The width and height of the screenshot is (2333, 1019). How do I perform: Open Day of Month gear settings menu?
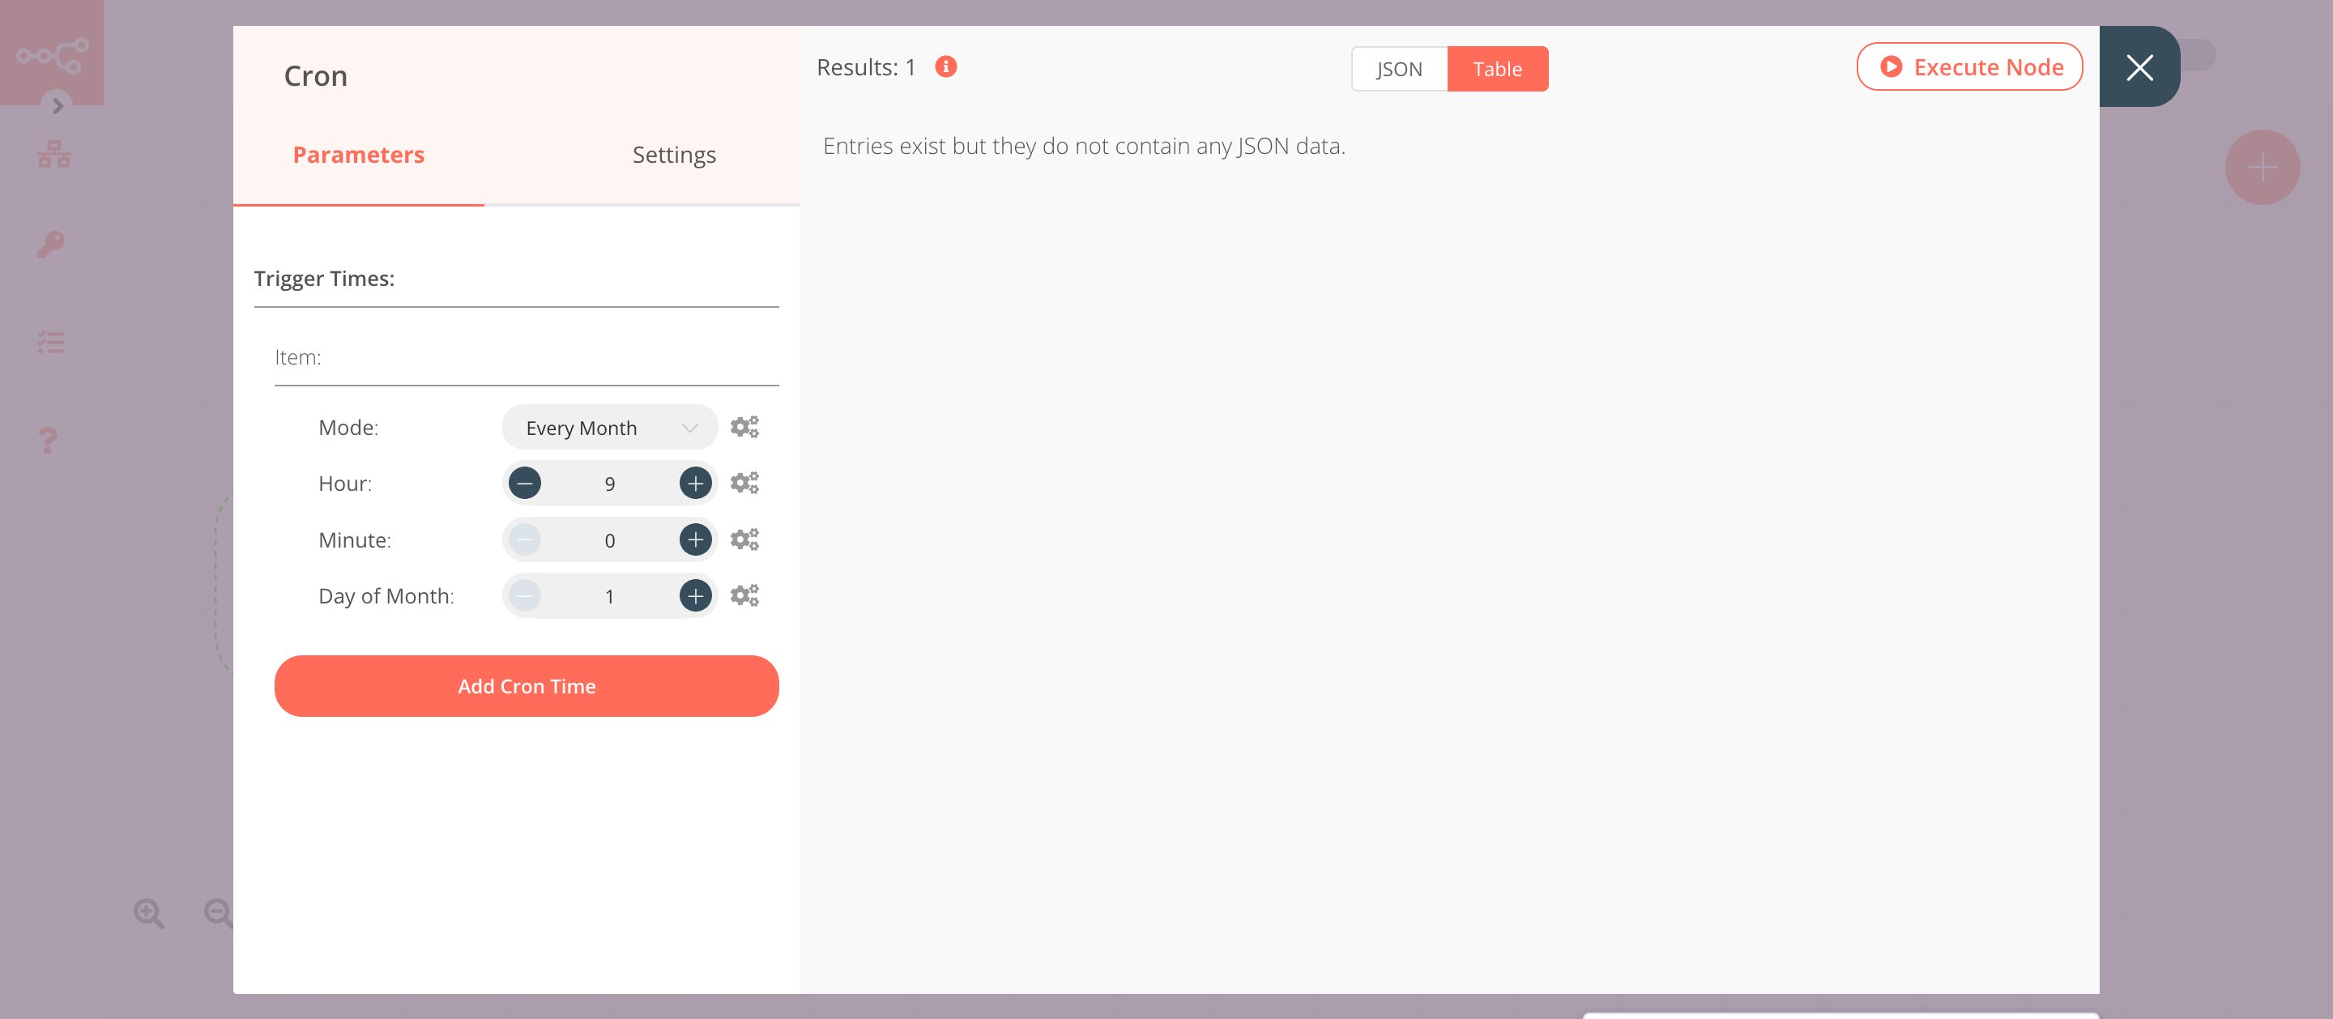click(744, 595)
